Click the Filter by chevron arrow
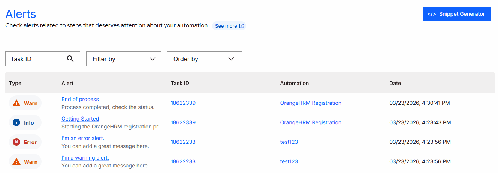Screen dimensions: 498x173 (x=153, y=59)
